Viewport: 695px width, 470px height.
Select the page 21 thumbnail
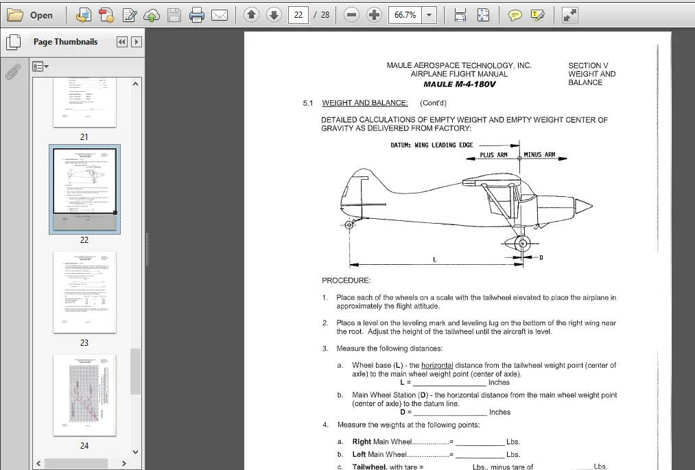click(84, 103)
